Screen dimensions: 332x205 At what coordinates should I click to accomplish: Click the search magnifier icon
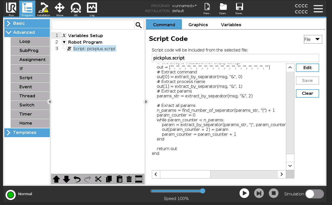tap(139, 25)
